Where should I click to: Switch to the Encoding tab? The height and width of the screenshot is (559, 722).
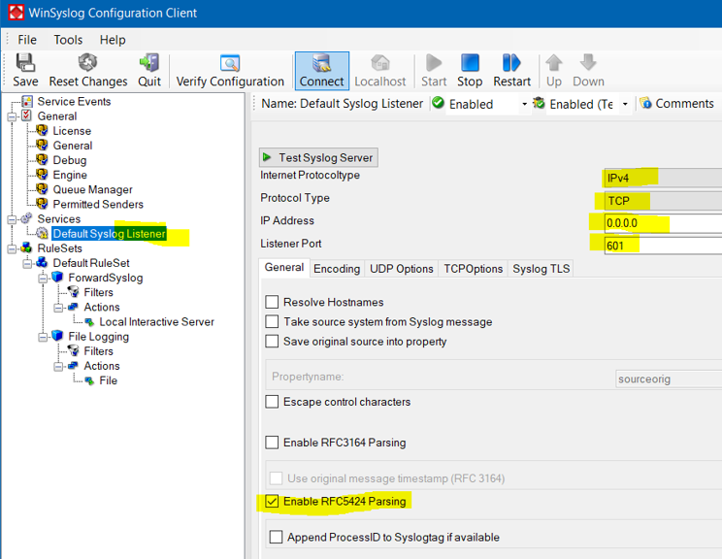pyautogui.click(x=337, y=269)
